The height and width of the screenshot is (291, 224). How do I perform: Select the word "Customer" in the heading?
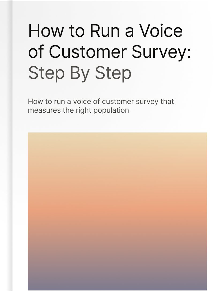(88, 52)
